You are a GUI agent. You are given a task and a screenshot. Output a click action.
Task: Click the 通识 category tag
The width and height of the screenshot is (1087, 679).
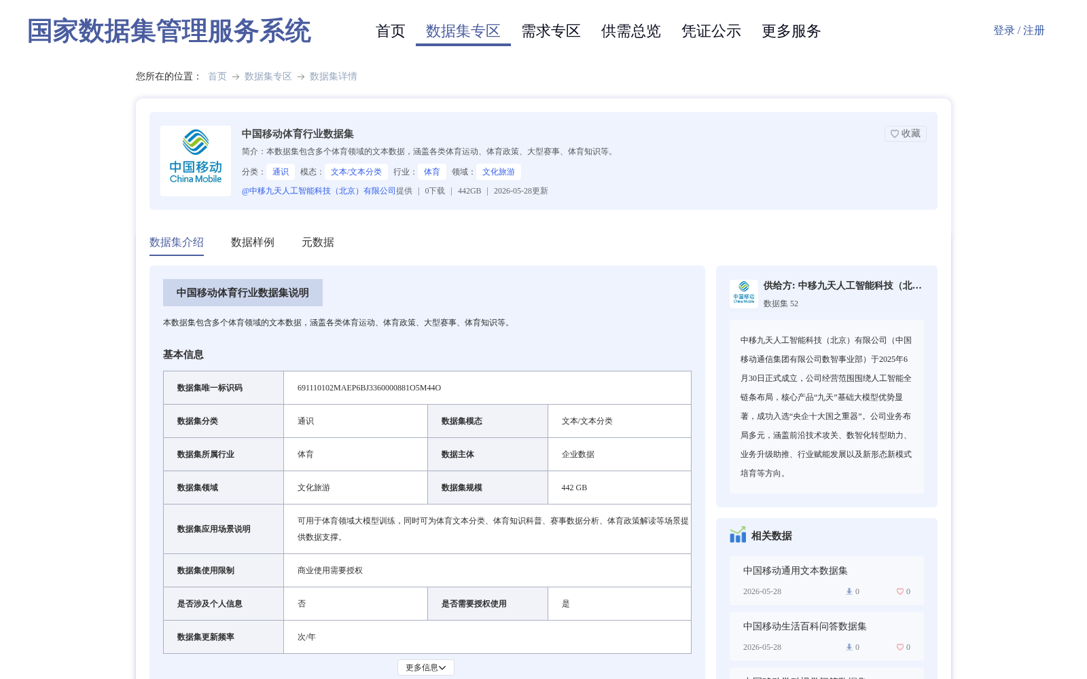281,172
